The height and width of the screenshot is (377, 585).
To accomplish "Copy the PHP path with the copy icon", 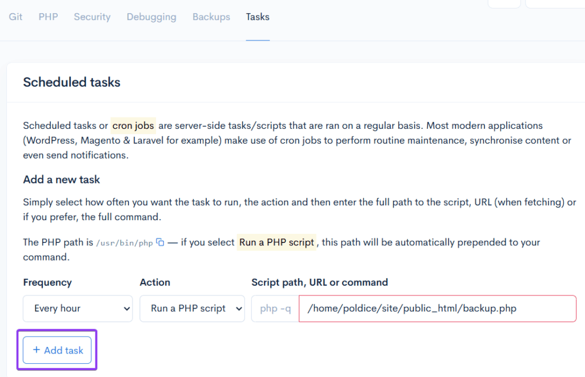I will [161, 242].
